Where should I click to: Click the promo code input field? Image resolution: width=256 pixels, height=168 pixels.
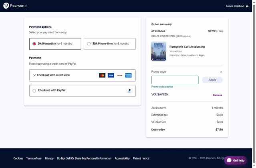click(x=175, y=80)
